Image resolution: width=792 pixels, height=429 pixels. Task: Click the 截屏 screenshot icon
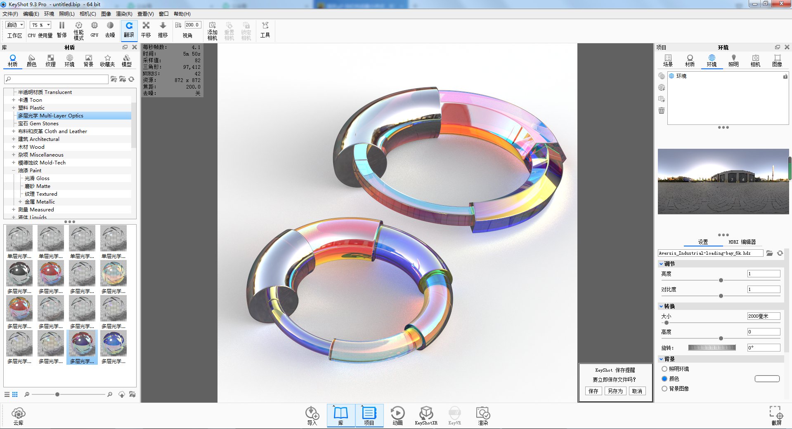point(776,415)
